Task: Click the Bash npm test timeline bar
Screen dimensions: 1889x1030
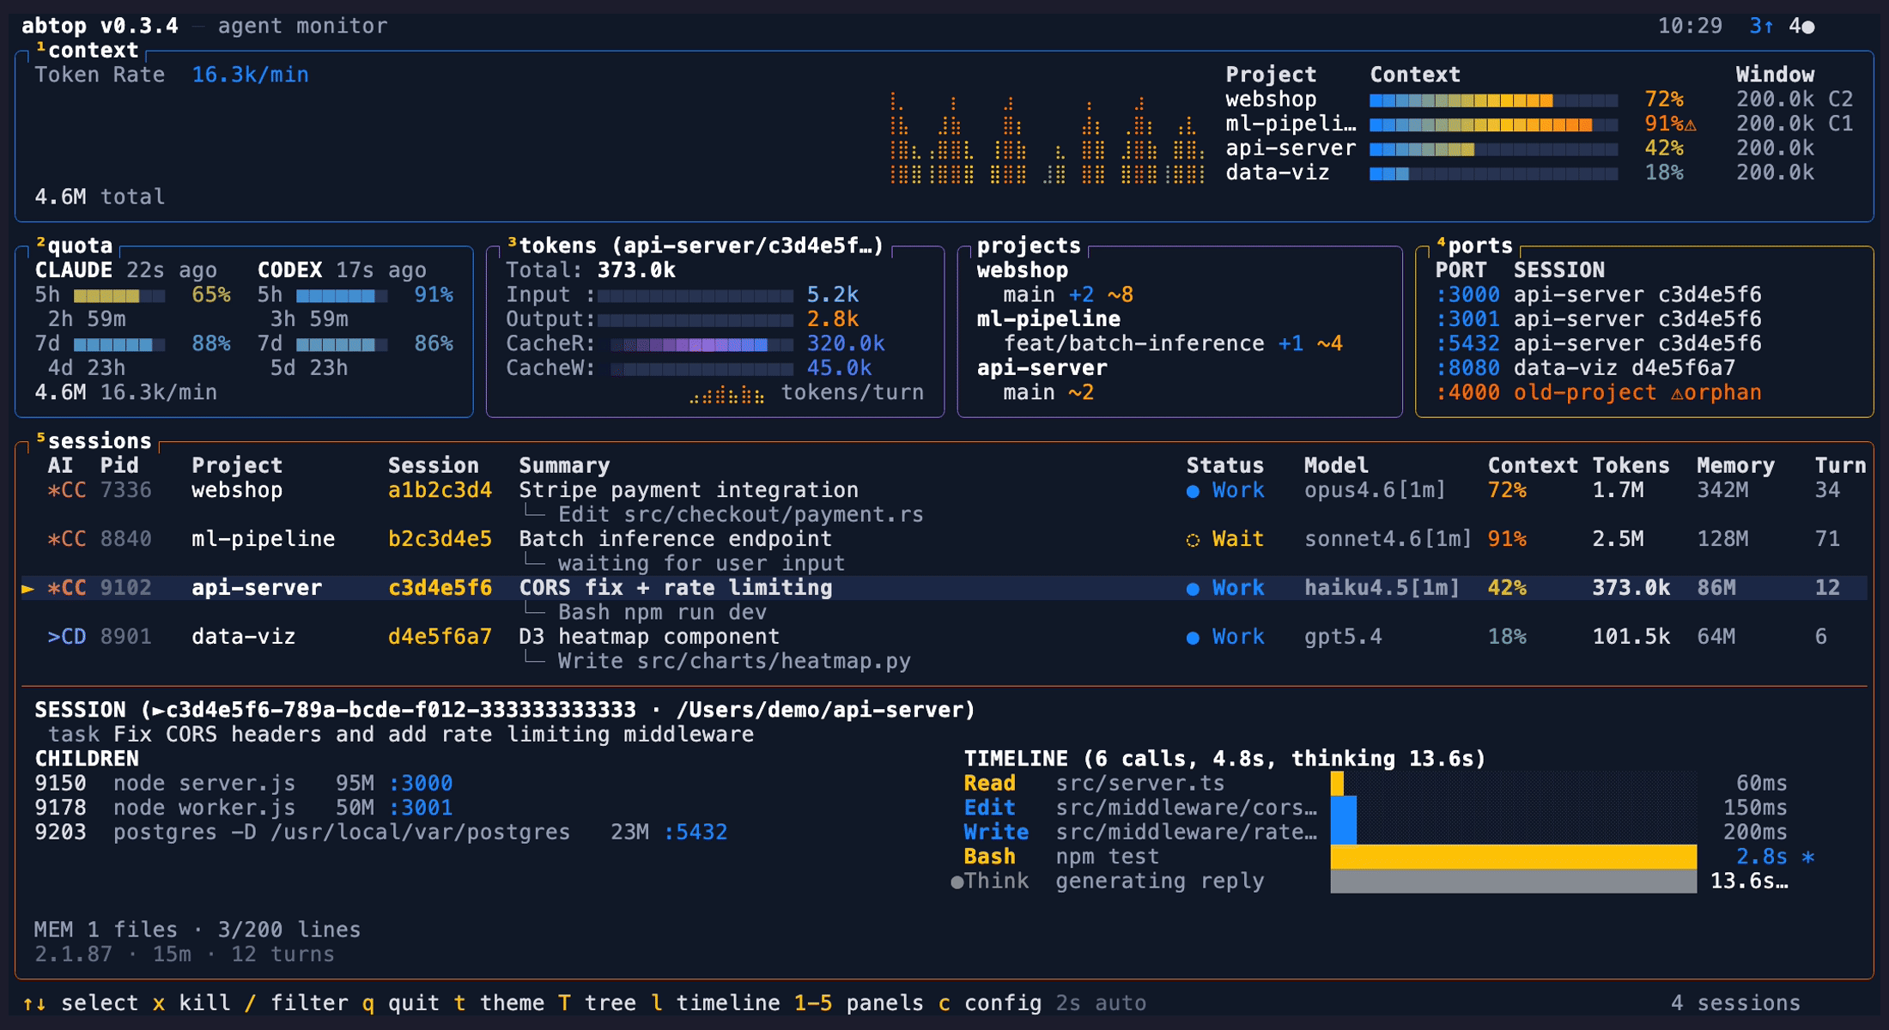Action: pos(1513,857)
